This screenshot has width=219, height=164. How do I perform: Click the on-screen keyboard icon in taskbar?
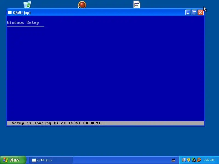coord(174,160)
